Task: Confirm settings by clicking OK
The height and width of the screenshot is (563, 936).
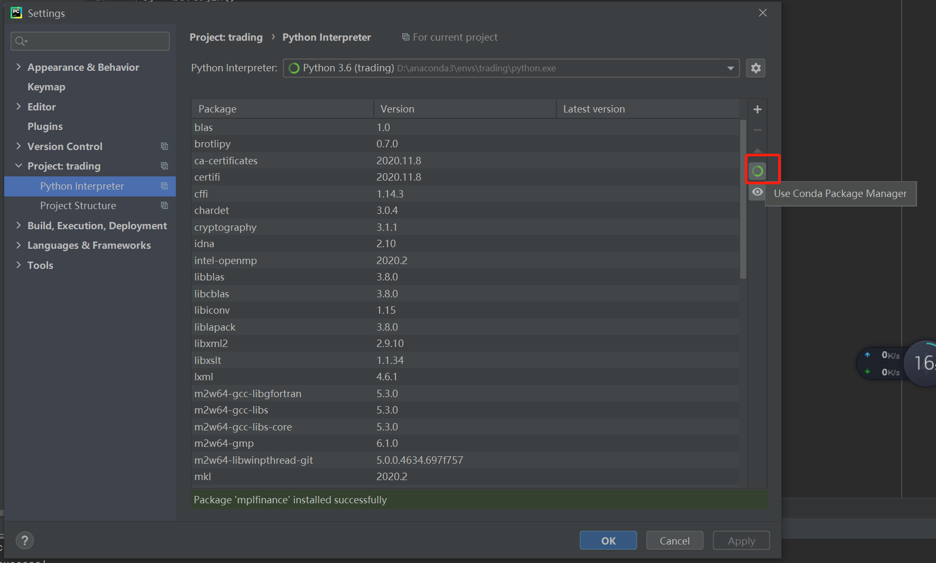Action: coord(608,540)
